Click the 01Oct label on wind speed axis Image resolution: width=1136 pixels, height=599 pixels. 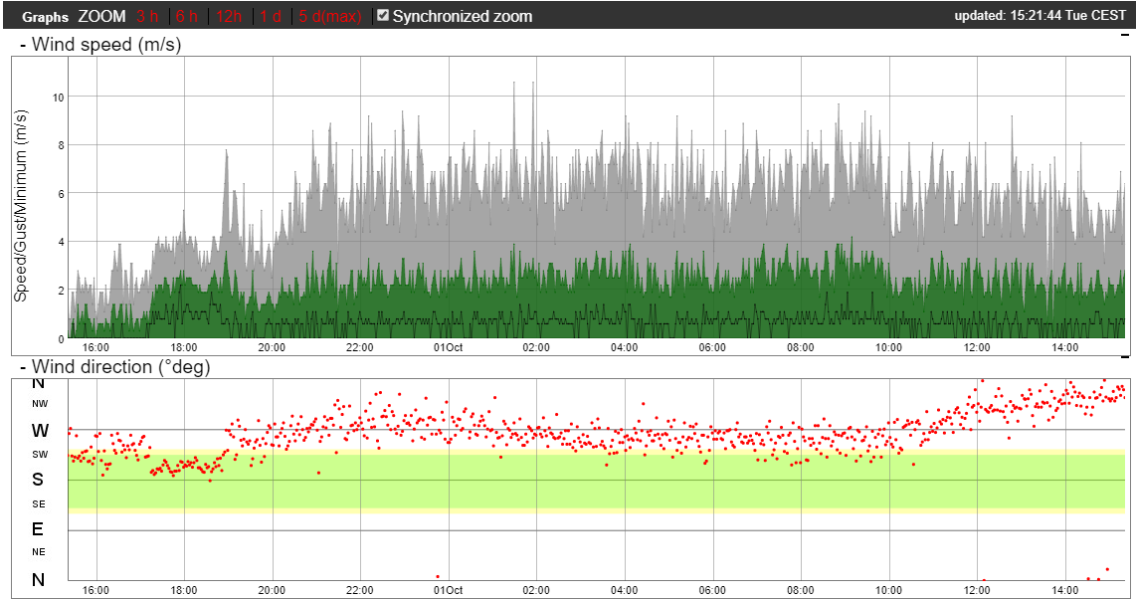pos(448,347)
